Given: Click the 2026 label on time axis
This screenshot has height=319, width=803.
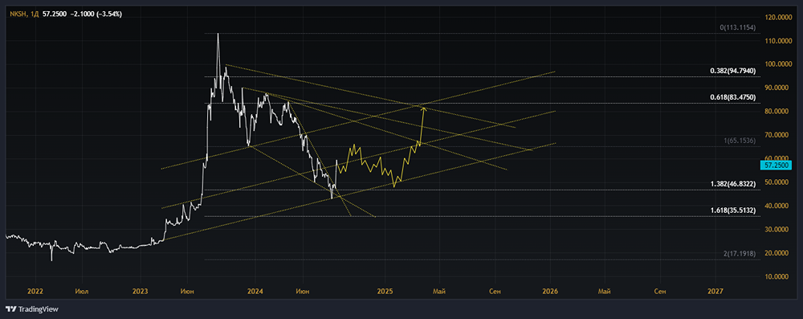Looking at the screenshot, I should click(x=551, y=292).
